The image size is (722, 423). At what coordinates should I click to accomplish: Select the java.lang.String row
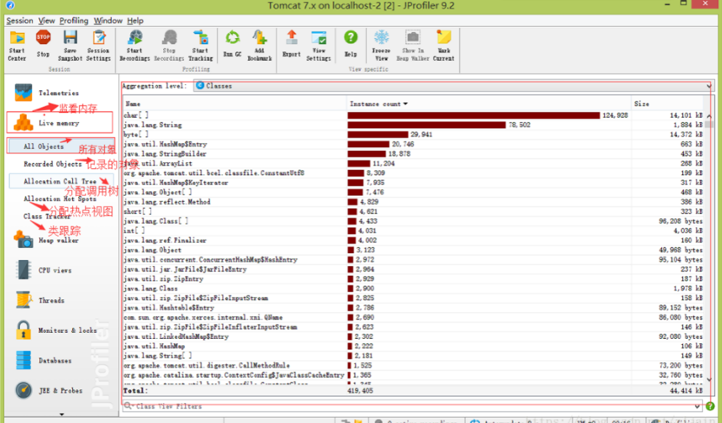[x=413, y=125]
